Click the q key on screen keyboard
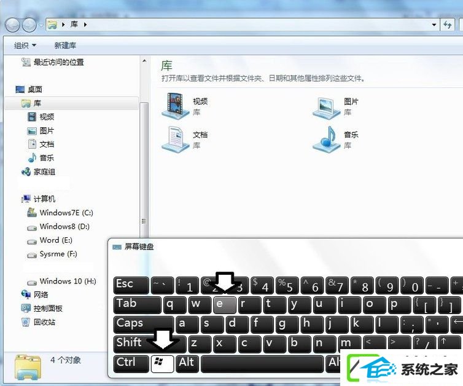 coord(175,305)
